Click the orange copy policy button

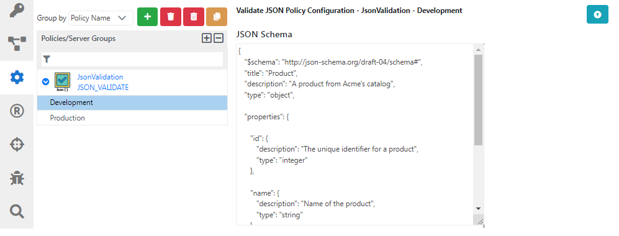click(x=216, y=17)
